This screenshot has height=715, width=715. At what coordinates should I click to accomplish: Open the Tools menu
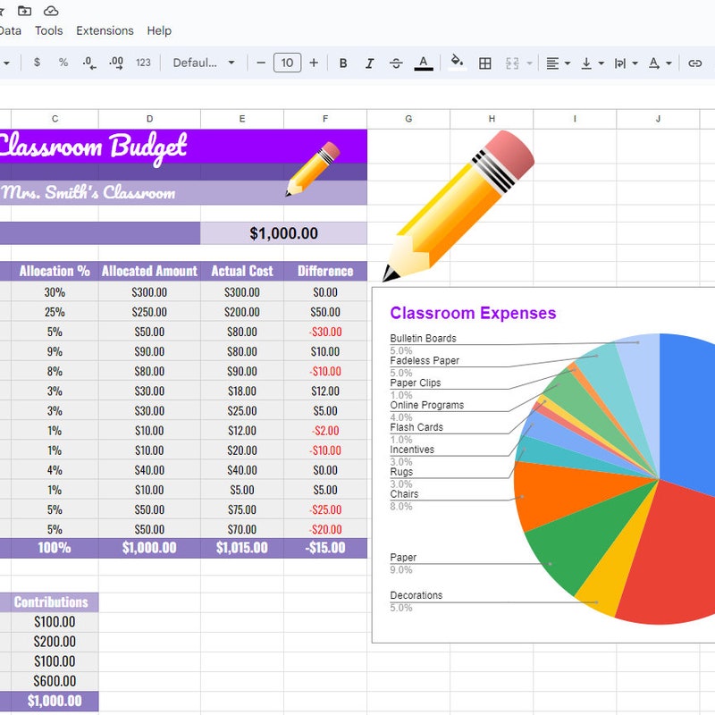(x=49, y=30)
